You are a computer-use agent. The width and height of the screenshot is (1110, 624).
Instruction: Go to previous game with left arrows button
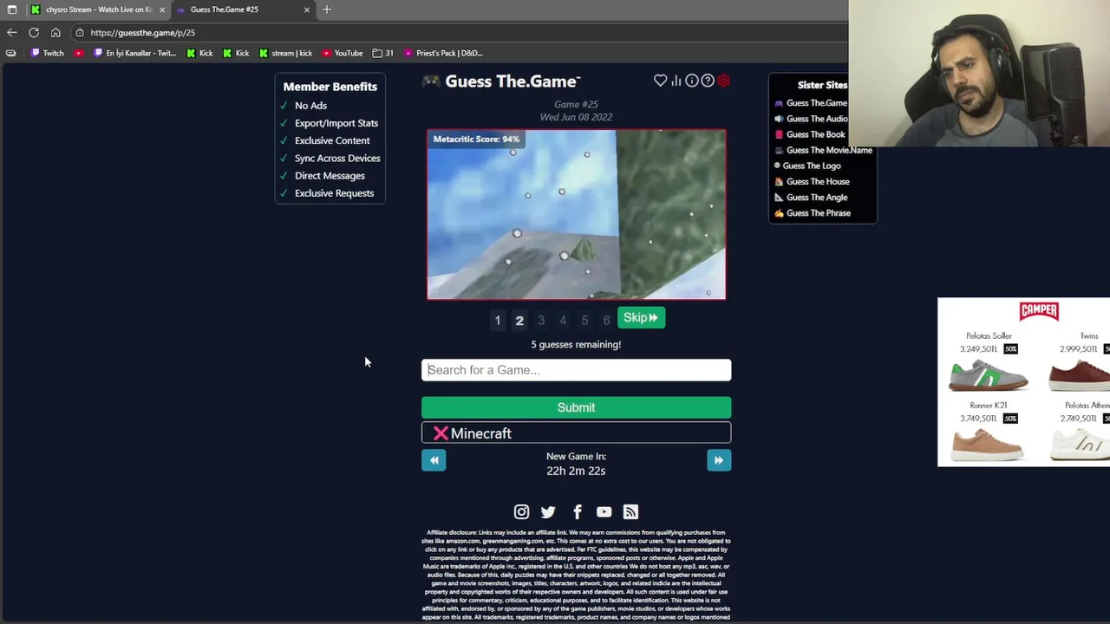(434, 460)
